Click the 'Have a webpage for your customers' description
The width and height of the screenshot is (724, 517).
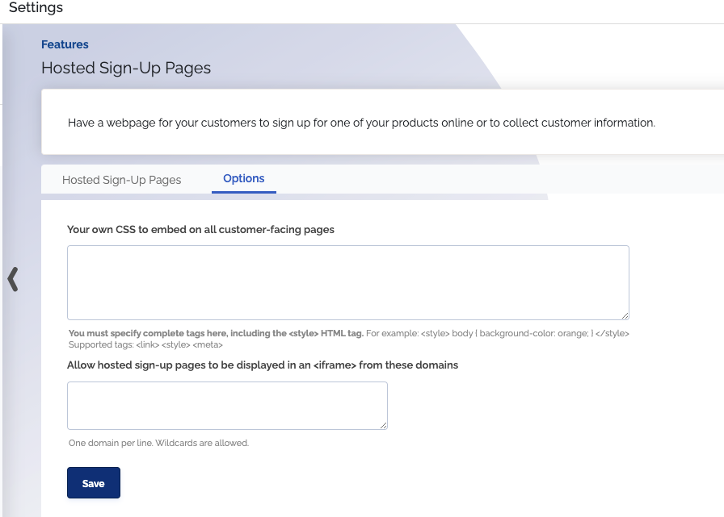pyautogui.click(x=361, y=123)
